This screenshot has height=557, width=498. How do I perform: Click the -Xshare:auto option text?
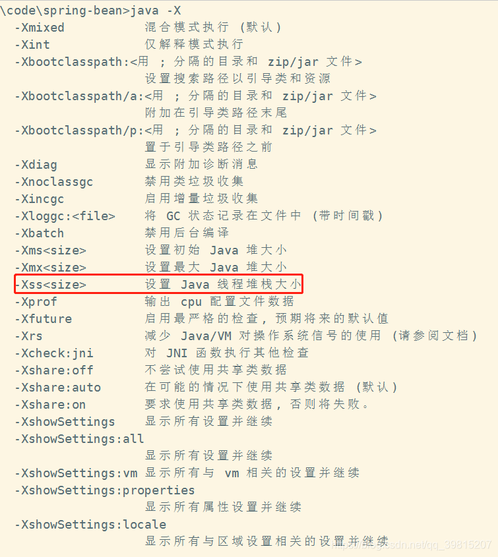[57, 387]
